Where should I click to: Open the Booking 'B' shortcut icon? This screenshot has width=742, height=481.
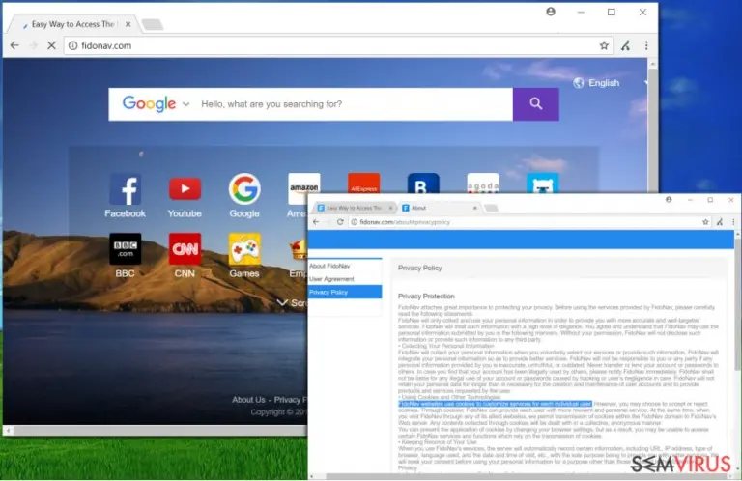[x=423, y=184]
